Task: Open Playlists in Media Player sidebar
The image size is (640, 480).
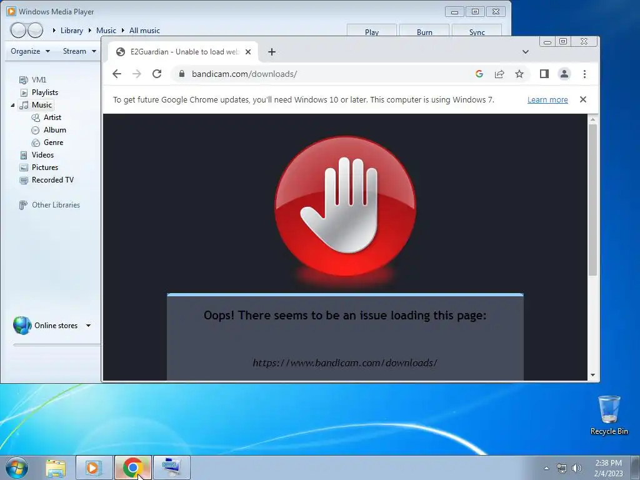Action: 39,92
